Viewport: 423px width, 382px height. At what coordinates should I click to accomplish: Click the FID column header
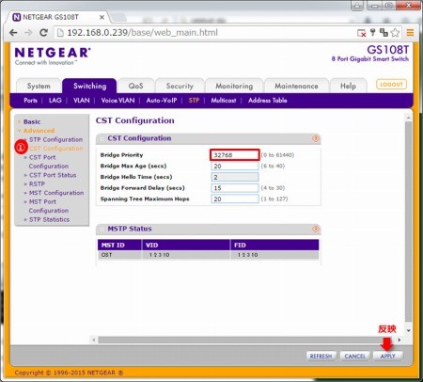(274, 245)
